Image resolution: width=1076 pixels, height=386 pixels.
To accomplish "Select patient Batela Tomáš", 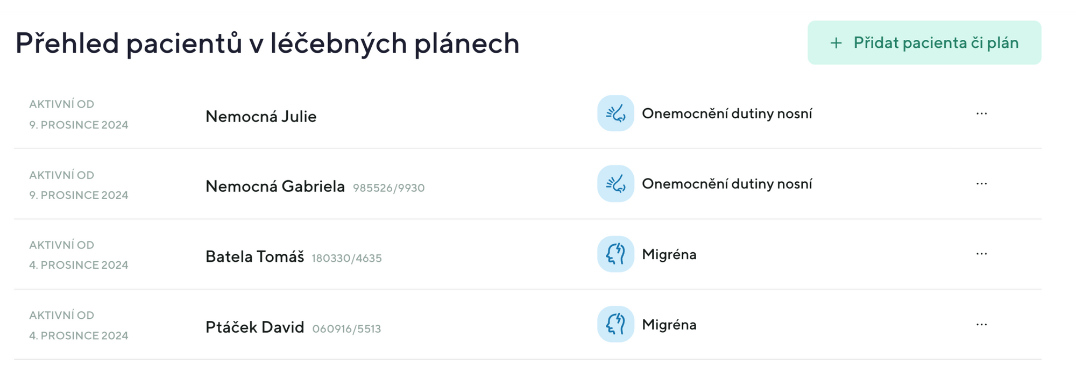I will tap(254, 256).
